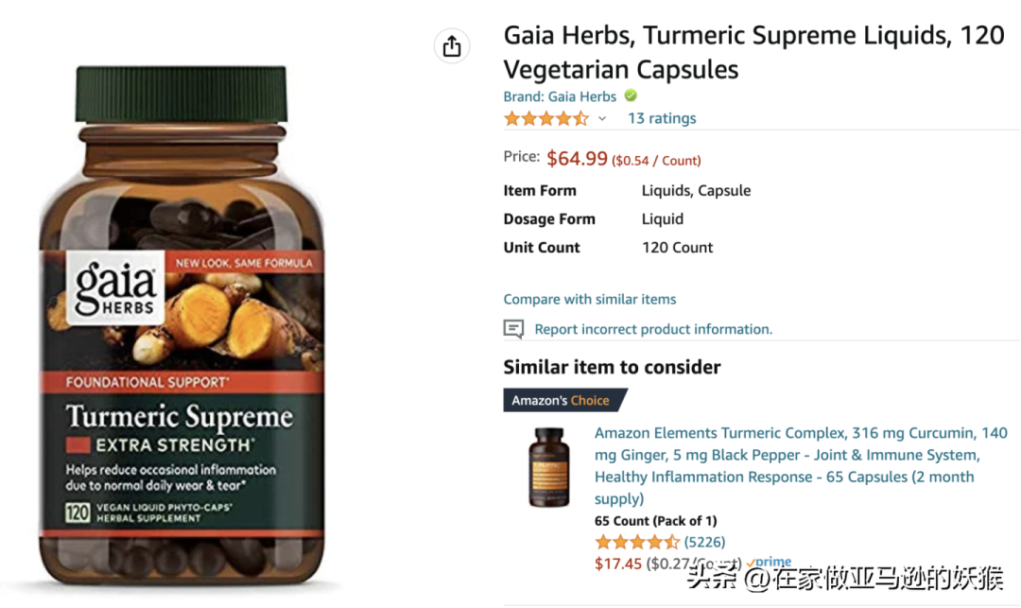The height and width of the screenshot is (608, 1021).
Task: Click the Prime logo on the similar item
Action: [769, 561]
